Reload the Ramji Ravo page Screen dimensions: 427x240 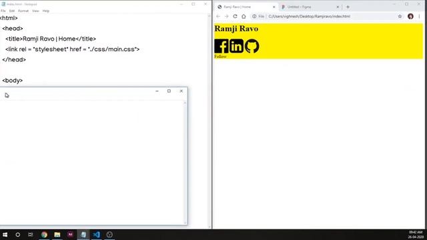click(x=235, y=16)
